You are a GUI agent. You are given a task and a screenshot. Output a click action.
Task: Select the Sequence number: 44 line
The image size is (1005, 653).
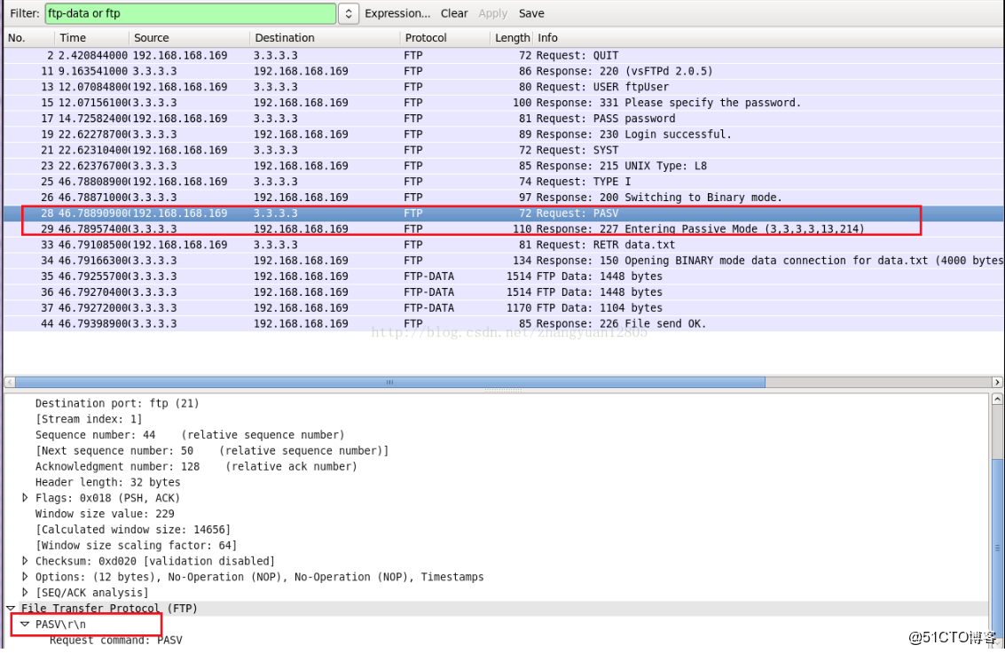point(190,435)
